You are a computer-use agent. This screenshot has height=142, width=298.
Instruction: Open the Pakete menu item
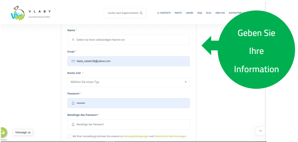click(178, 13)
